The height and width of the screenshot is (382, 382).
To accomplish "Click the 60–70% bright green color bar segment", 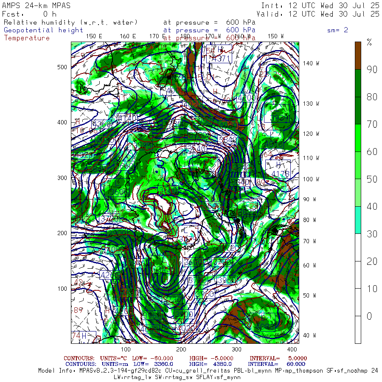I will pyautogui.click(x=358, y=138).
